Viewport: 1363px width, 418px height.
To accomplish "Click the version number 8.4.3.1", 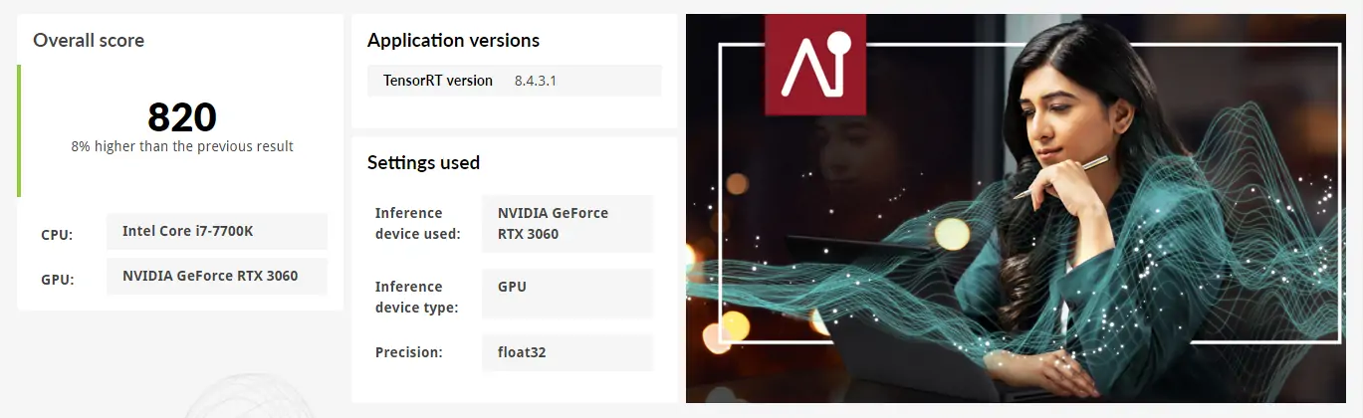I will click(x=536, y=81).
